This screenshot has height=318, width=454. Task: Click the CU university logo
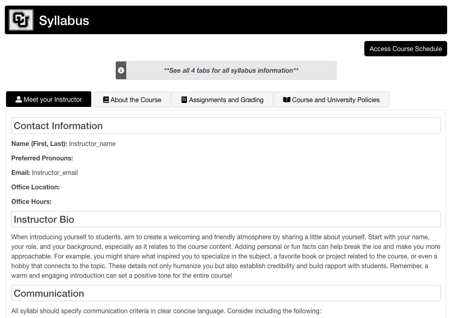[21, 20]
